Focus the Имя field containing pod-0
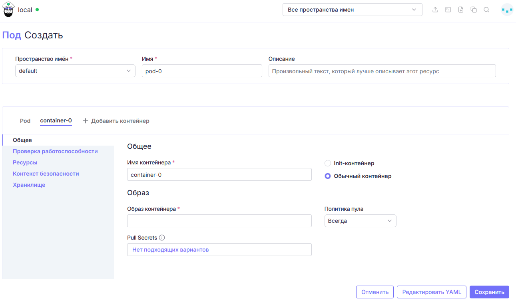 tap(202, 71)
